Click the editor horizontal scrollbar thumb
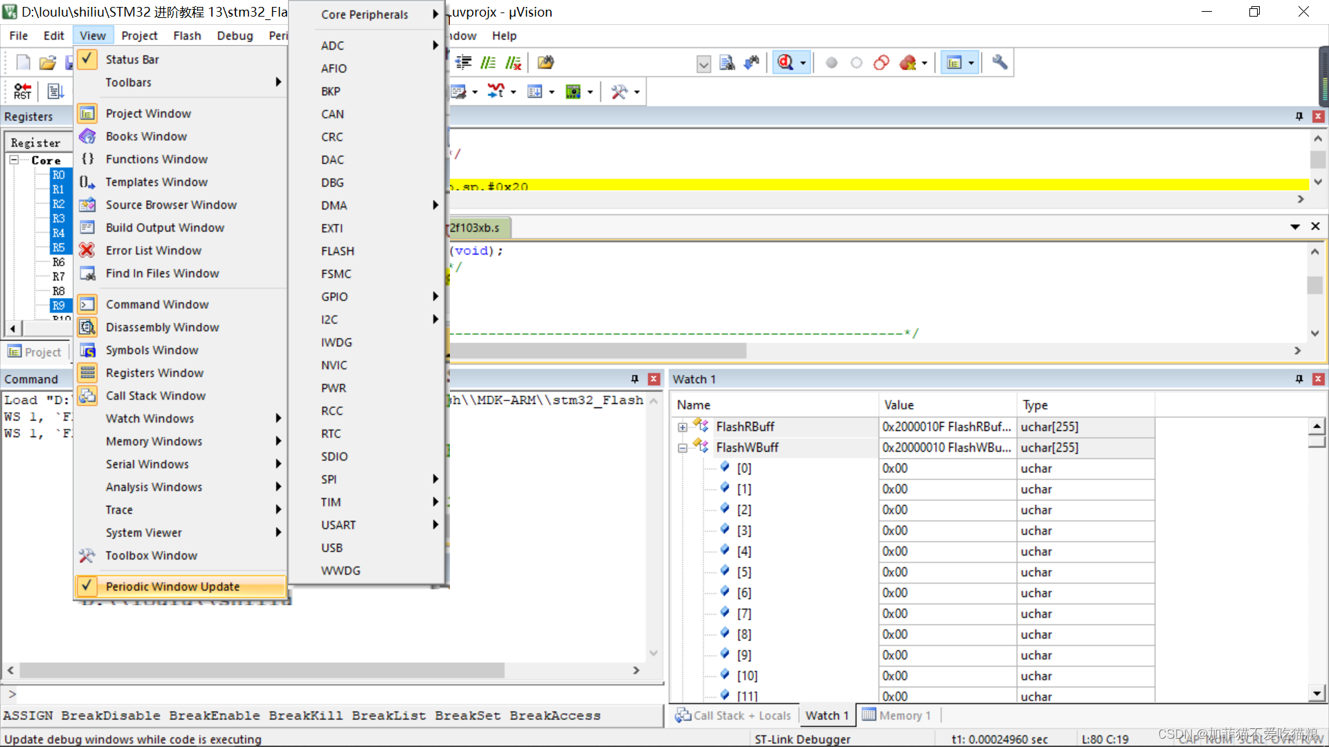Screen dimensions: 1329x747 [x=598, y=351]
